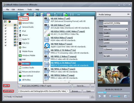Viewport: 134px width, 103px height.
Task: Click the HD MPEG-2 TS Video format icon
Action: point(47,52)
